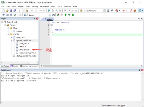The image size is (144, 107).
Task: Collapse the Target 1 tree node
Action: point(5,25)
